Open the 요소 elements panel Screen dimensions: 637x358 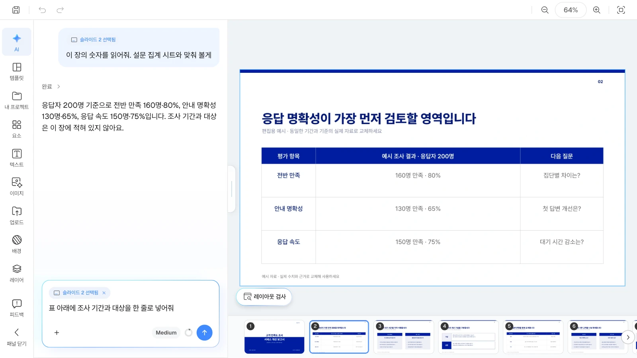pyautogui.click(x=17, y=129)
